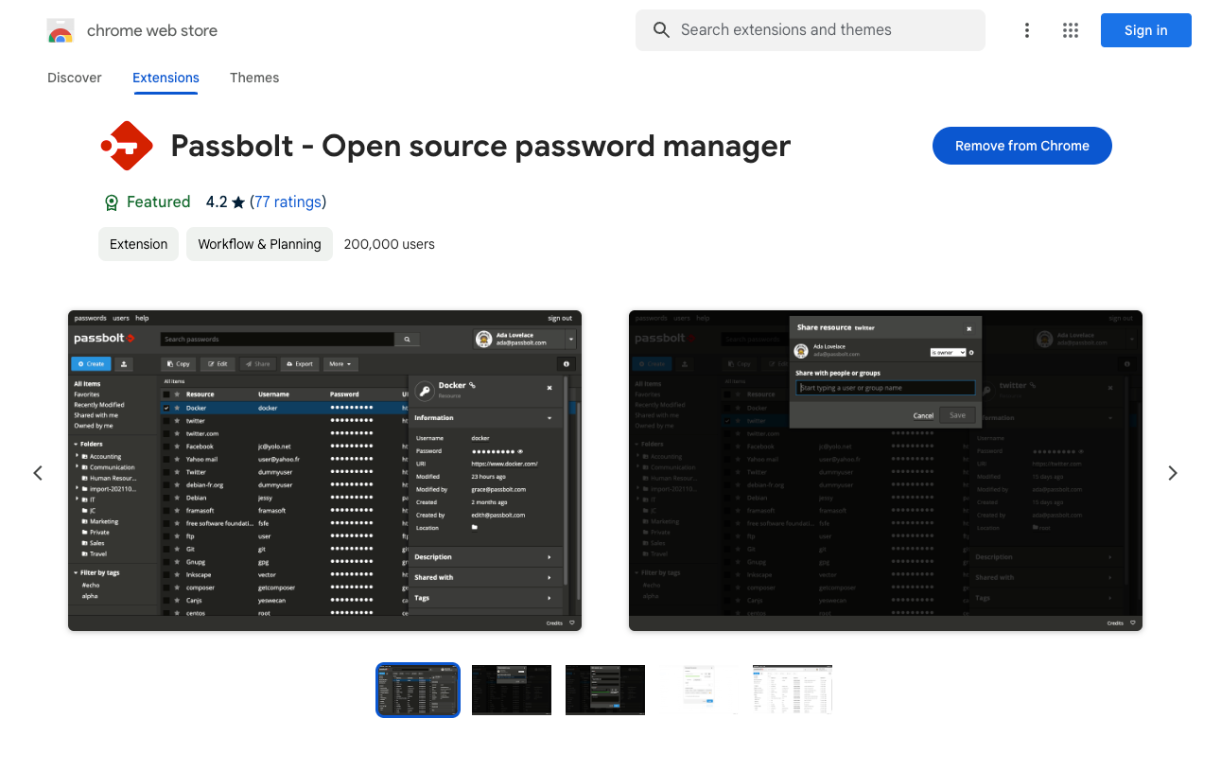
Task: Click the Workflow & Planning chip
Action: (259, 244)
